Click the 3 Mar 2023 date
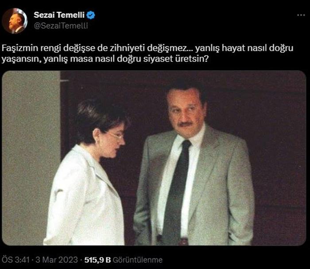Screen dimensions: 310x269 (x=57, y=260)
